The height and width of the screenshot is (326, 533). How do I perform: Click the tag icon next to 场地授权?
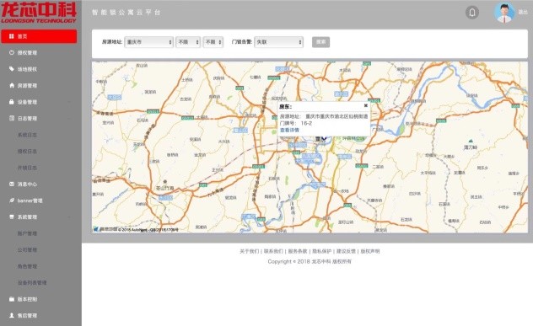(12, 69)
